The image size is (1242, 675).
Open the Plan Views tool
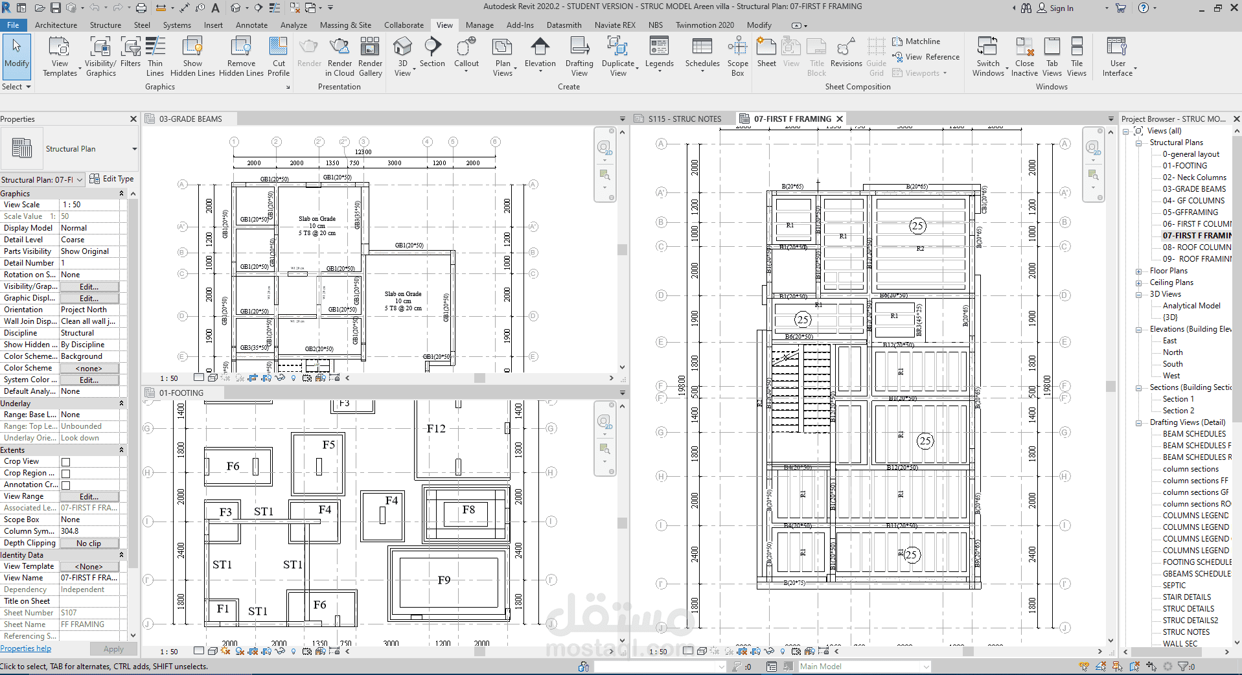pos(503,56)
